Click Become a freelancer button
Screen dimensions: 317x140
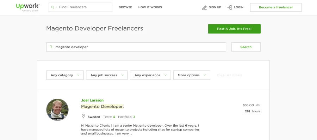coord(276,7)
